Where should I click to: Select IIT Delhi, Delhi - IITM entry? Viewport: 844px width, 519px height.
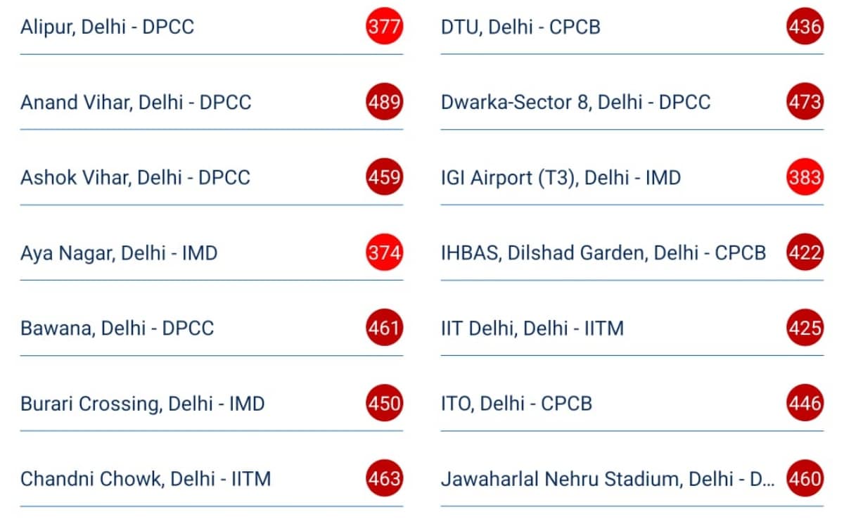click(x=532, y=328)
